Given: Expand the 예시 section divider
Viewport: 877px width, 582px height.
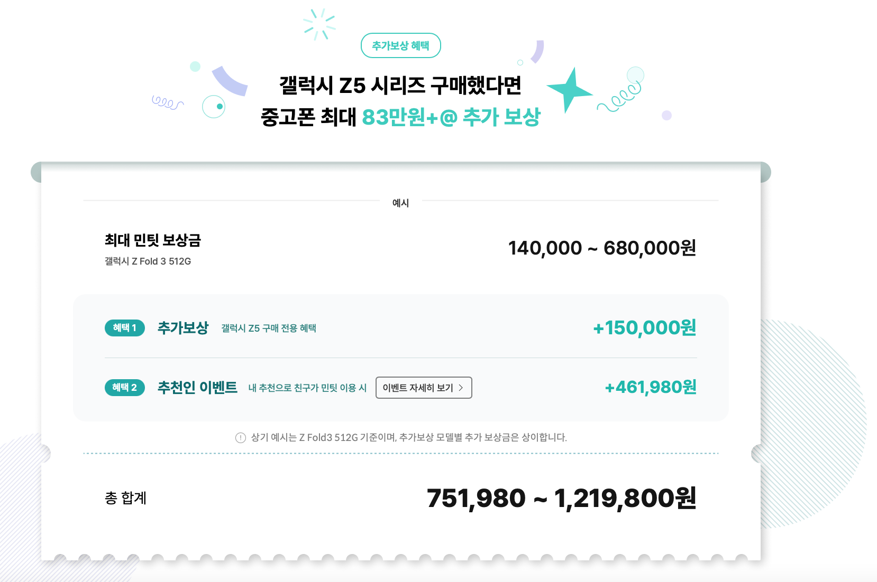Looking at the screenshot, I should pos(400,202).
